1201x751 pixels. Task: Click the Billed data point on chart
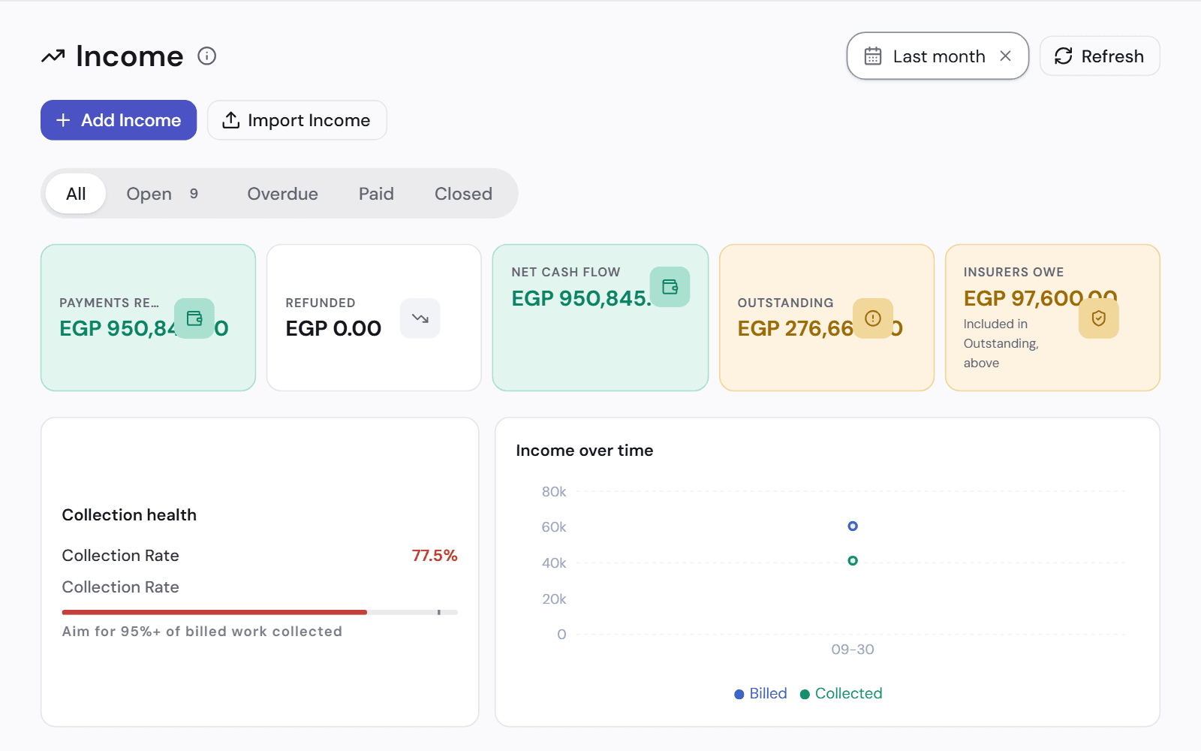coord(853,526)
